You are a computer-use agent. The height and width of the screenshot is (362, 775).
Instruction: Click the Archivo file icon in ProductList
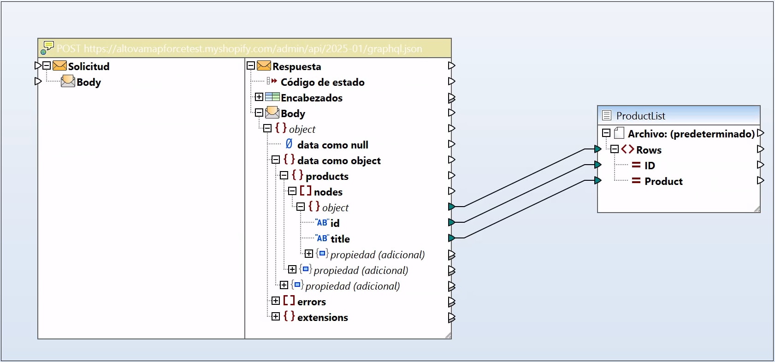coord(619,134)
